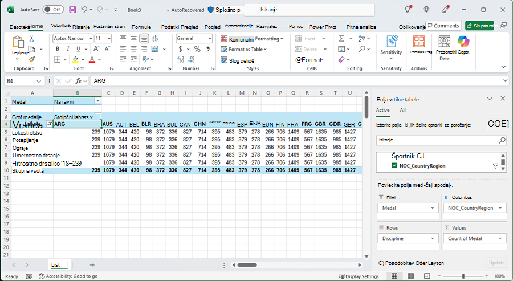Select Page Layout view in status bar
The width and height of the screenshot is (513, 281).
click(x=411, y=276)
